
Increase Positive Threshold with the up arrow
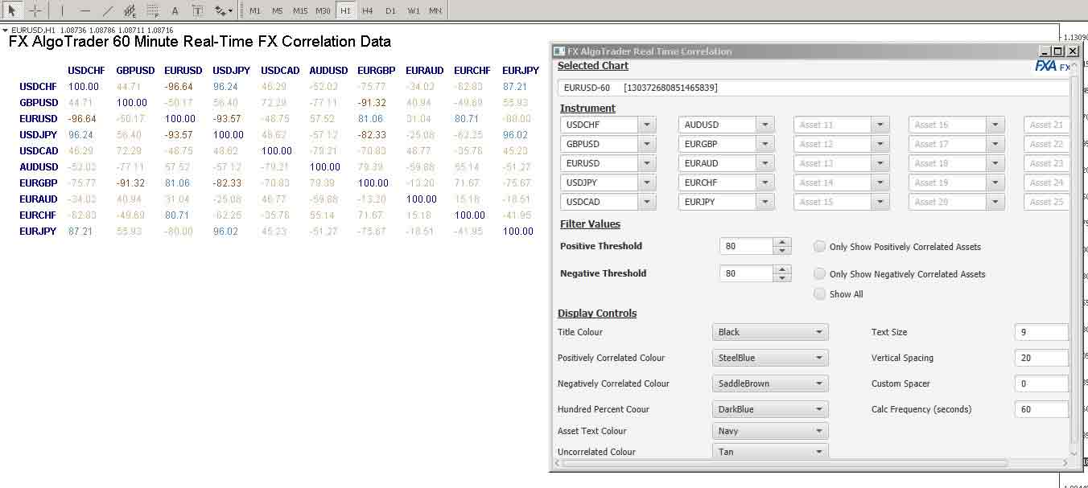click(x=781, y=241)
